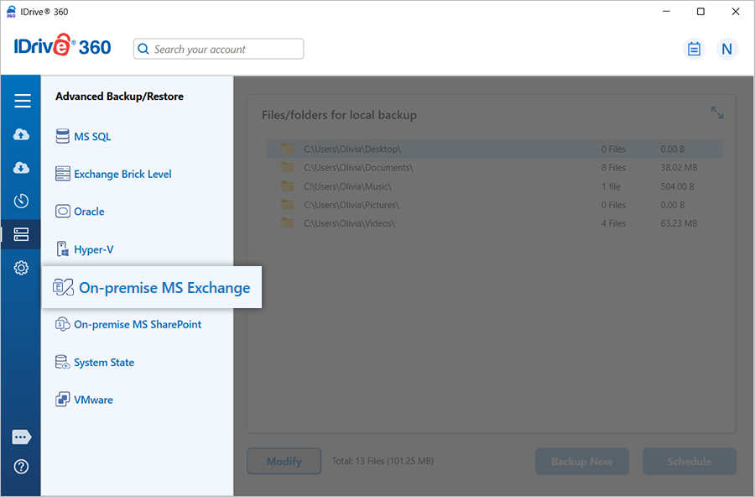The width and height of the screenshot is (755, 497).
Task: Open settings gear in sidebar
Action: click(22, 269)
